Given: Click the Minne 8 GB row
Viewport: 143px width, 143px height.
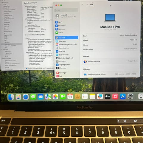Looking at the screenshot, I should [x=110, y=45].
